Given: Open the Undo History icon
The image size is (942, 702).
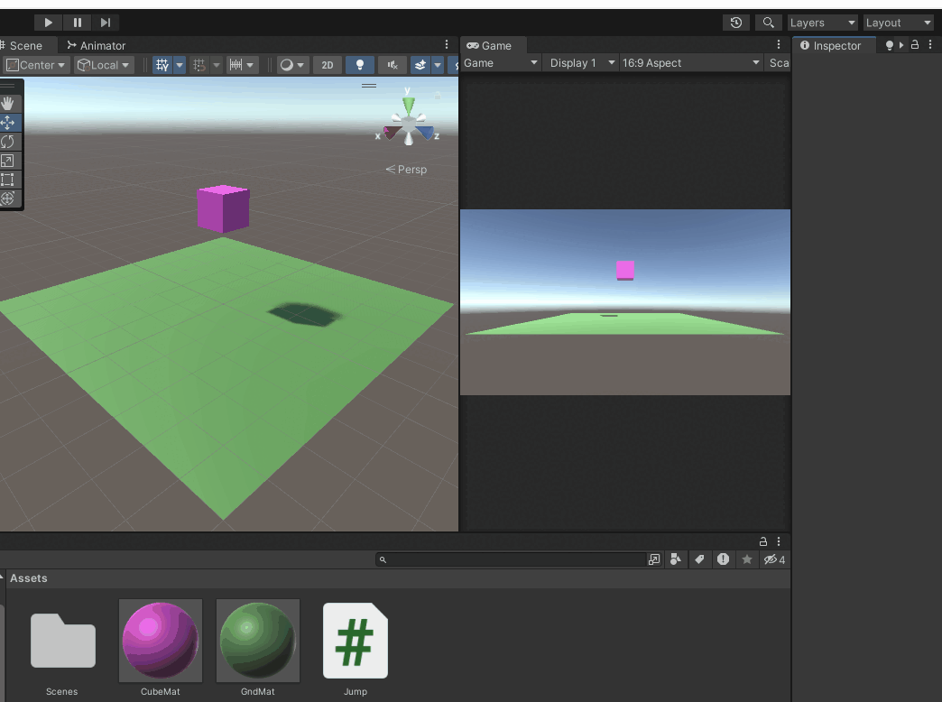Looking at the screenshot, I should [736, 23].
